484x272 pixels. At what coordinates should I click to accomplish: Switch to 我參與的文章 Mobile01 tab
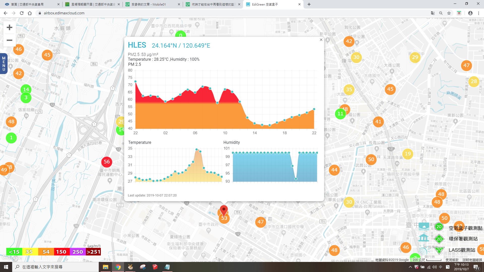point(153,4)
